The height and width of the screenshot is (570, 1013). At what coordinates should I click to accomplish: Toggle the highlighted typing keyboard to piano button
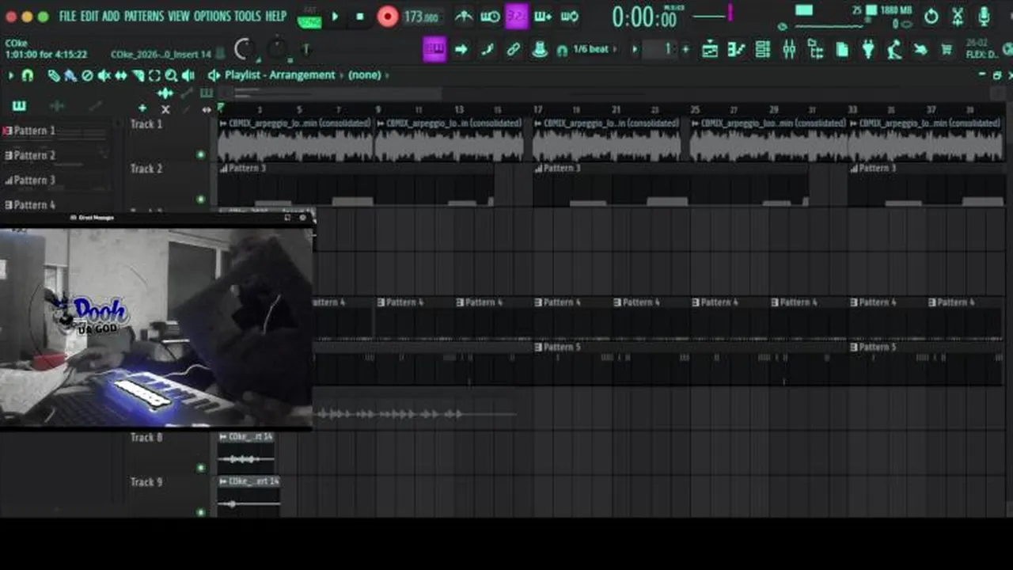point(434,49)
